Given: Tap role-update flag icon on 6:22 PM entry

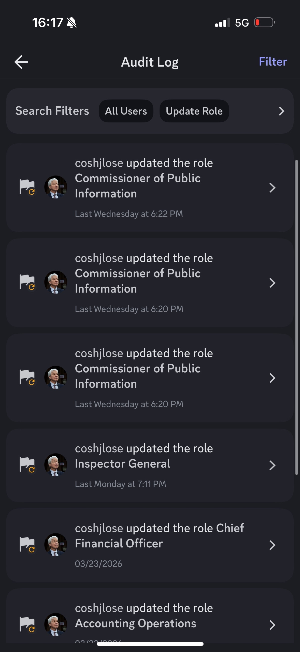Looking at the screenshot, I should pyautogui.click(x=27, y=187).
